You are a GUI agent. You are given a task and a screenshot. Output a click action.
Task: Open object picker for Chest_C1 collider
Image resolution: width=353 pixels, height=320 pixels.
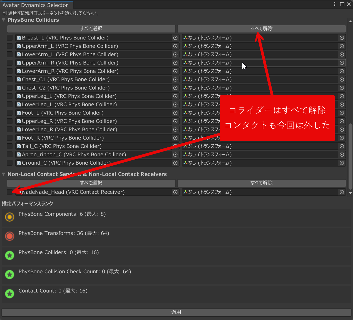(x=175, y=80)
